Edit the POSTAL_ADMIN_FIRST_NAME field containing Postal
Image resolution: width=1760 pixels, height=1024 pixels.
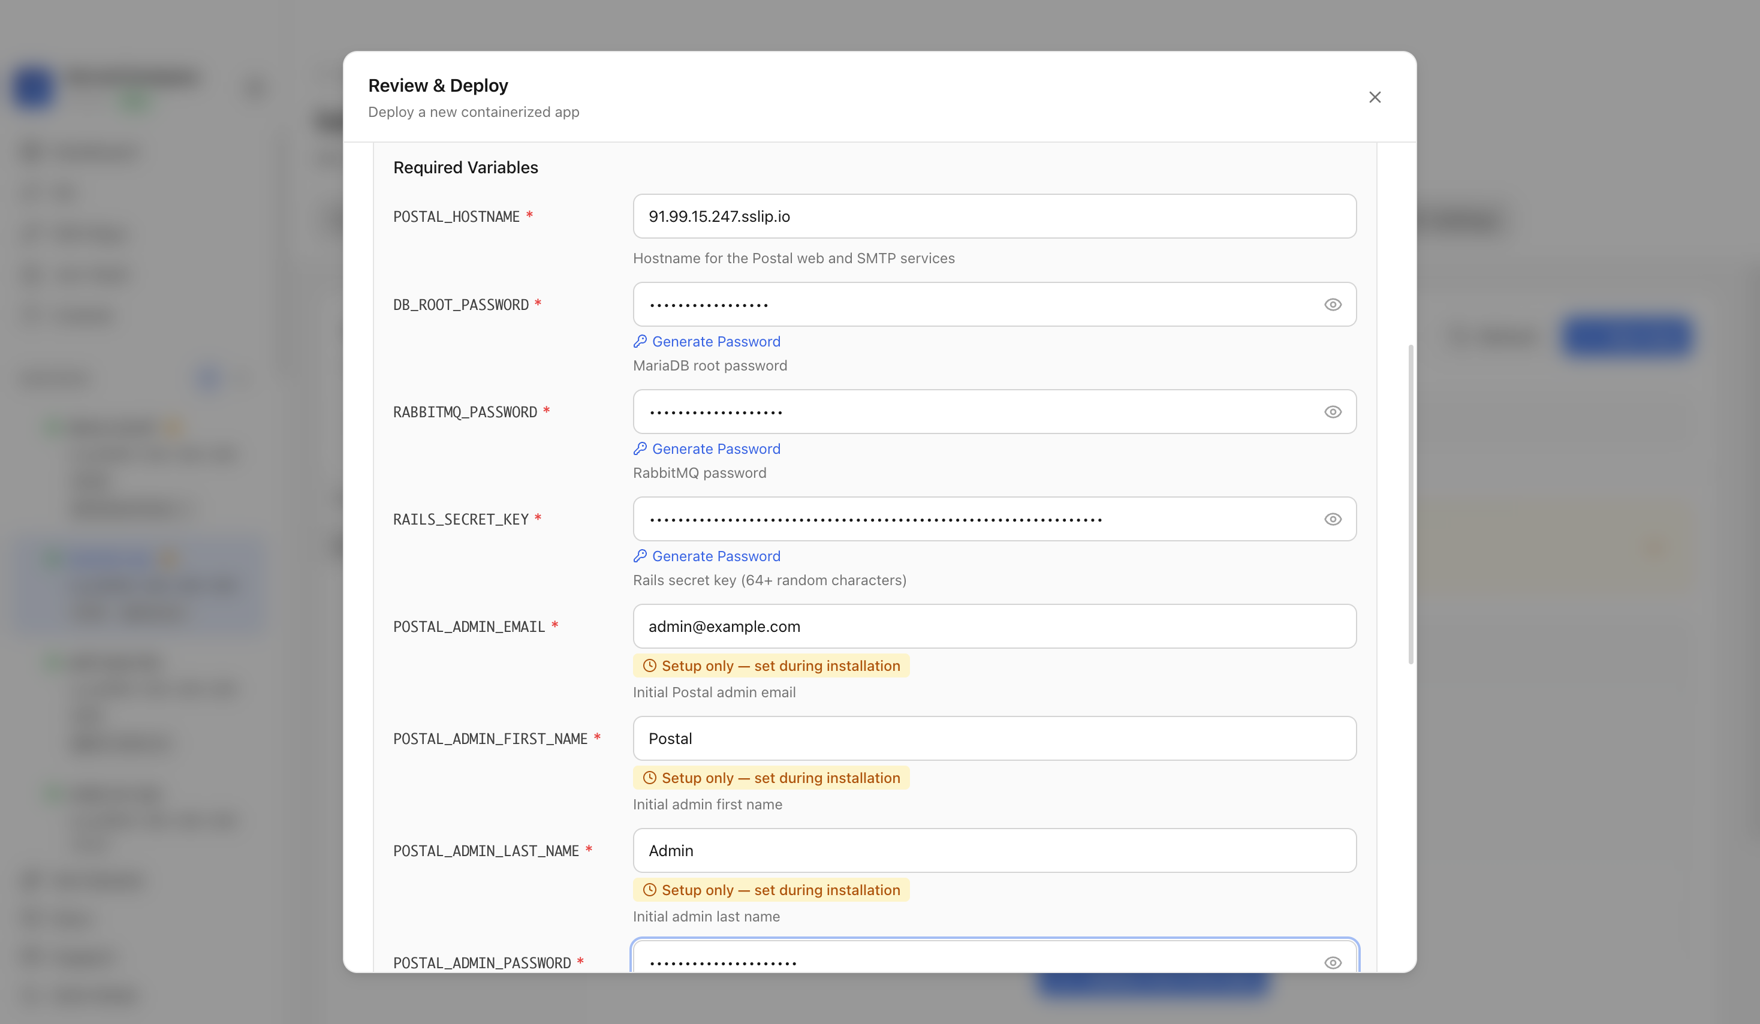[994, 739]
